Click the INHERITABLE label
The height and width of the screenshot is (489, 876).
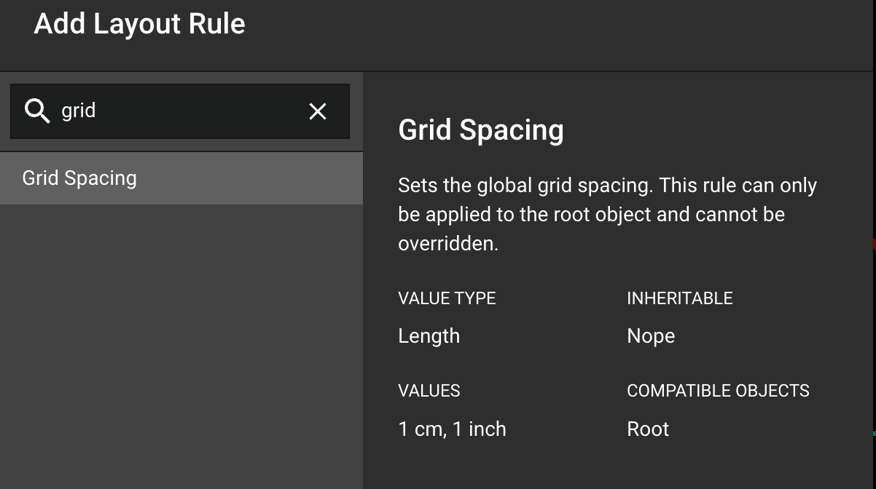tap(679, 298)
